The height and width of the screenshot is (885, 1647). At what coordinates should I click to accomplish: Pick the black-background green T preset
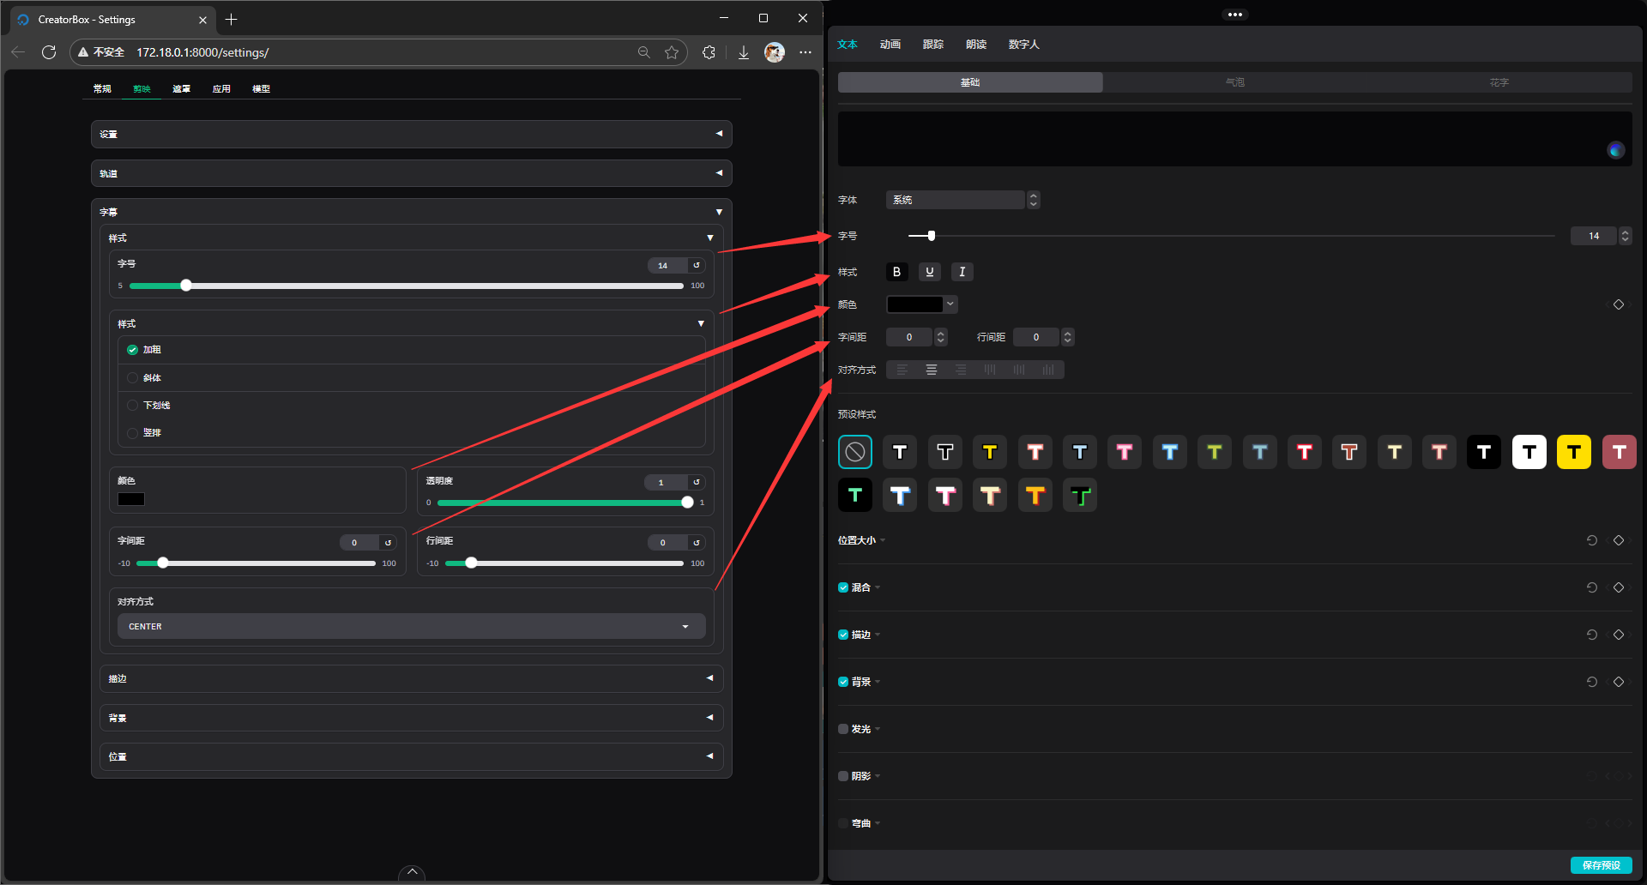[855, 495]
